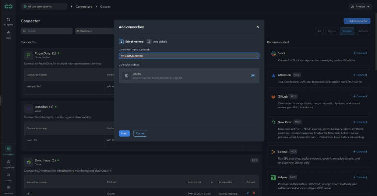Click the Dynatrace connector logo

pyautogui.click(x=28, y=162)
